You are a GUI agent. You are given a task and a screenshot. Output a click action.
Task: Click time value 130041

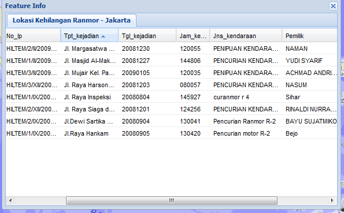click(x=190, y=121)
